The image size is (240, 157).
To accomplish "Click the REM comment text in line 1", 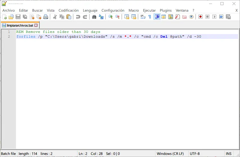I will (58, 32).
